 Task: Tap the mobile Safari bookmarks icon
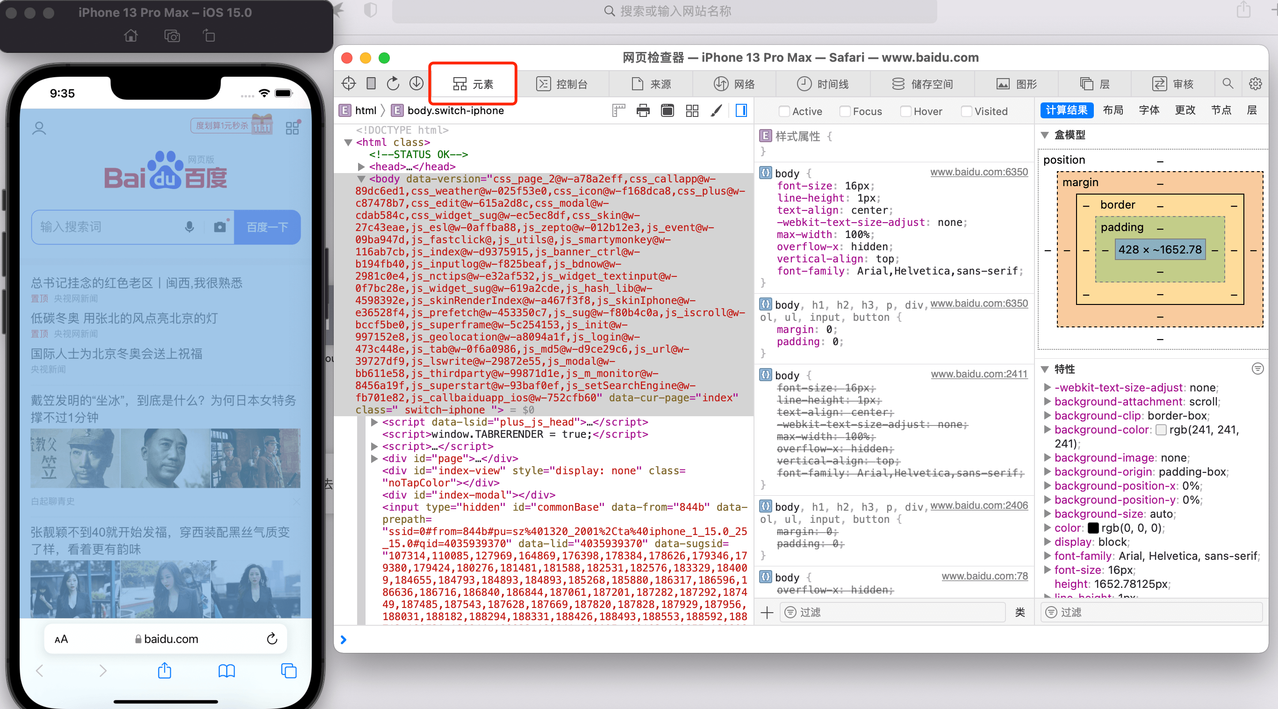coord(227,671)
